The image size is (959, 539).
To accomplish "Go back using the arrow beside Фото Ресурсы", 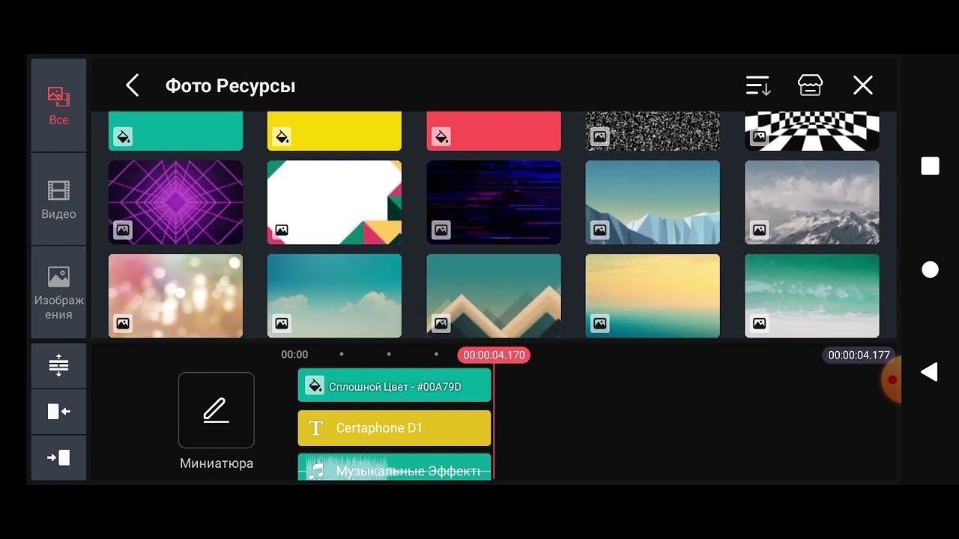I will point(133,85).
